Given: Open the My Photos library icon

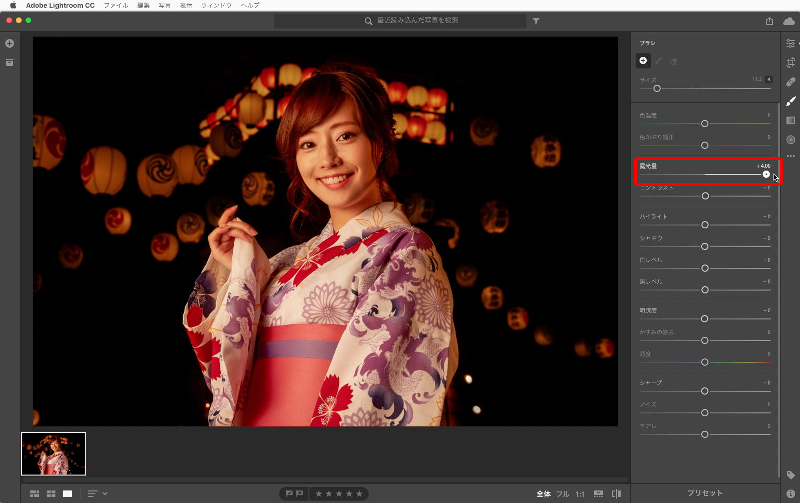Looking at the screenshot, I should pos(10,63).
